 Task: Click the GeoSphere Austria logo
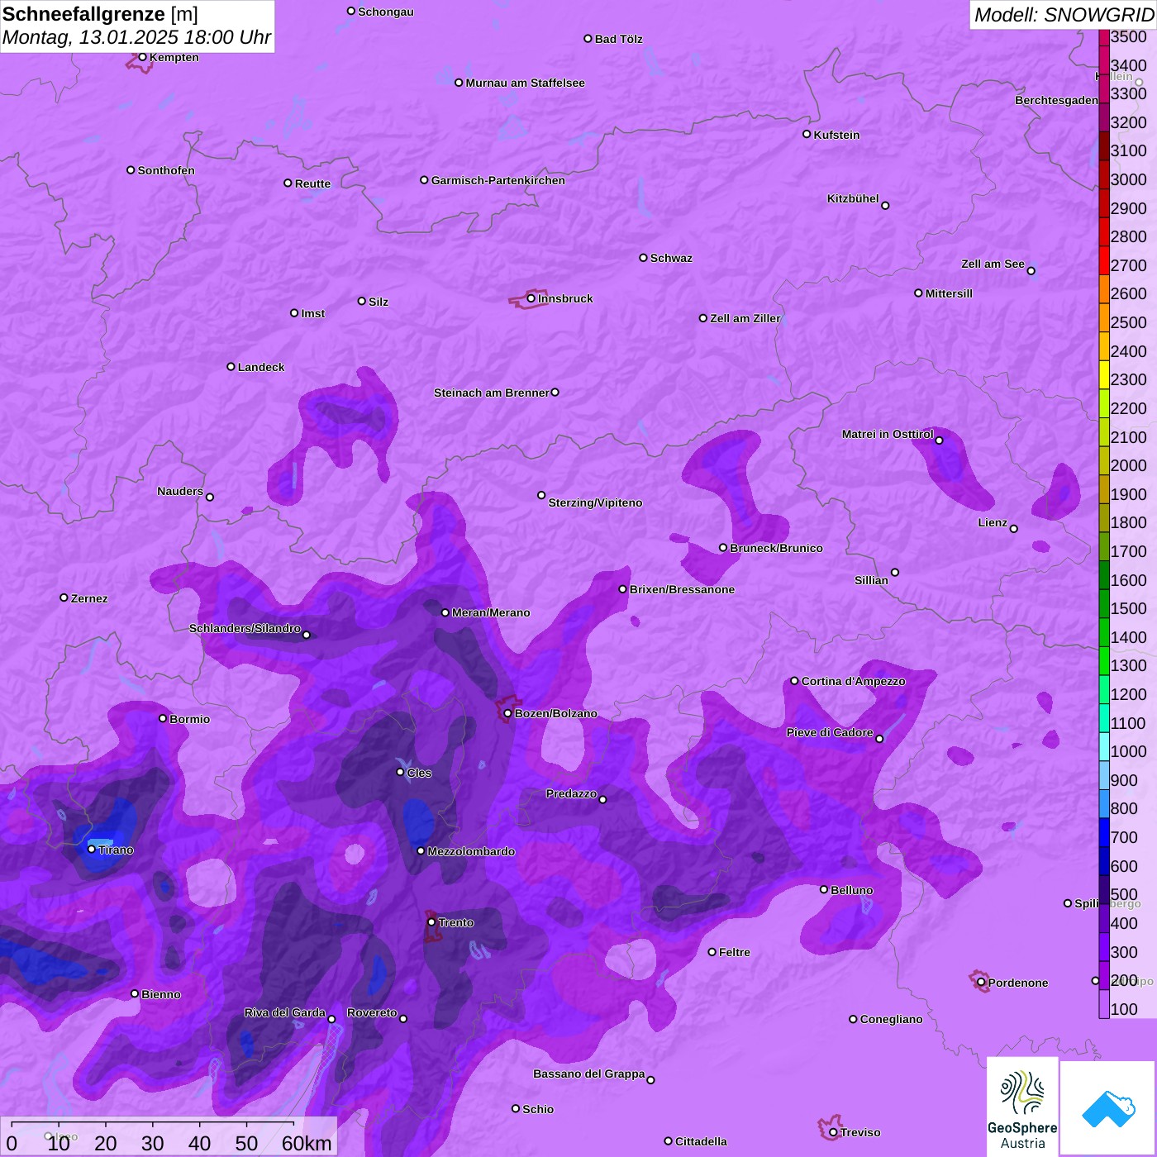tap(1022, 1107)
